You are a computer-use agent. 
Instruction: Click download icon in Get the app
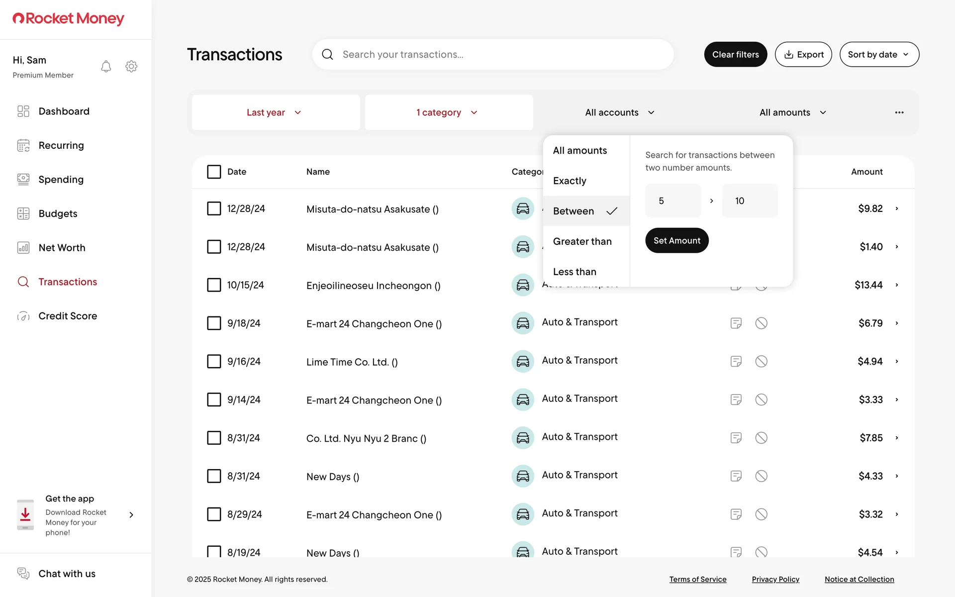pyautogui.click(x=25, y=515)
